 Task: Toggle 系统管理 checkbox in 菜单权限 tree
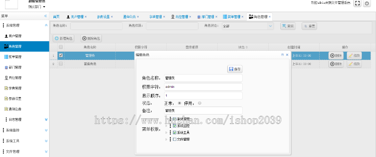point(175,119)
